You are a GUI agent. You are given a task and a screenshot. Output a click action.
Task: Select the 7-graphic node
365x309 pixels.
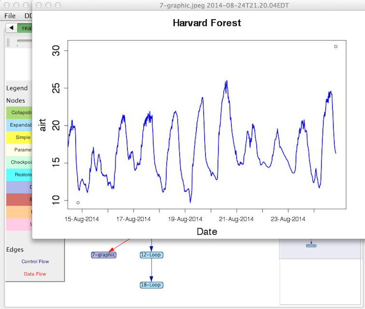click(x=104, y=255)
